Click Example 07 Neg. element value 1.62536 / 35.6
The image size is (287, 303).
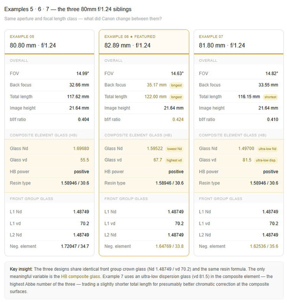click(x=264, y=246)
